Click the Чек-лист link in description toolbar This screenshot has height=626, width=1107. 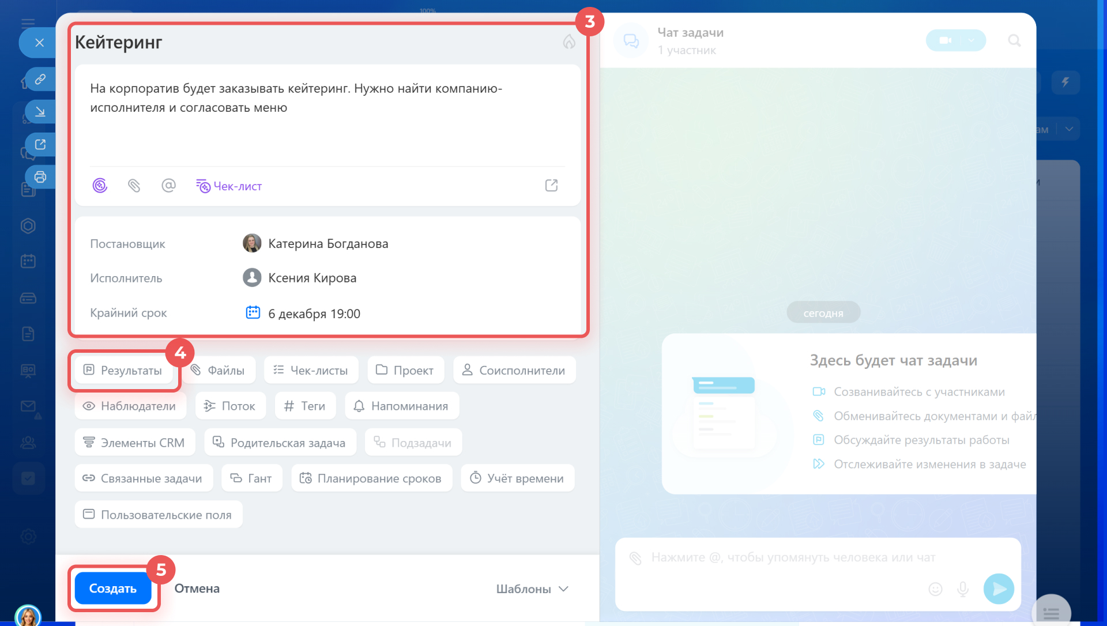[229, 186]
